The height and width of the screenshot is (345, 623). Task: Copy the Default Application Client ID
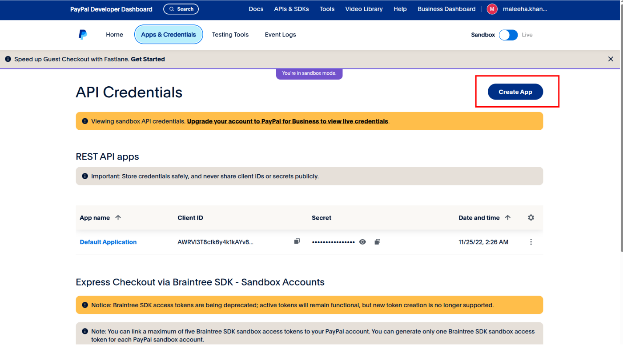(297, 241)
